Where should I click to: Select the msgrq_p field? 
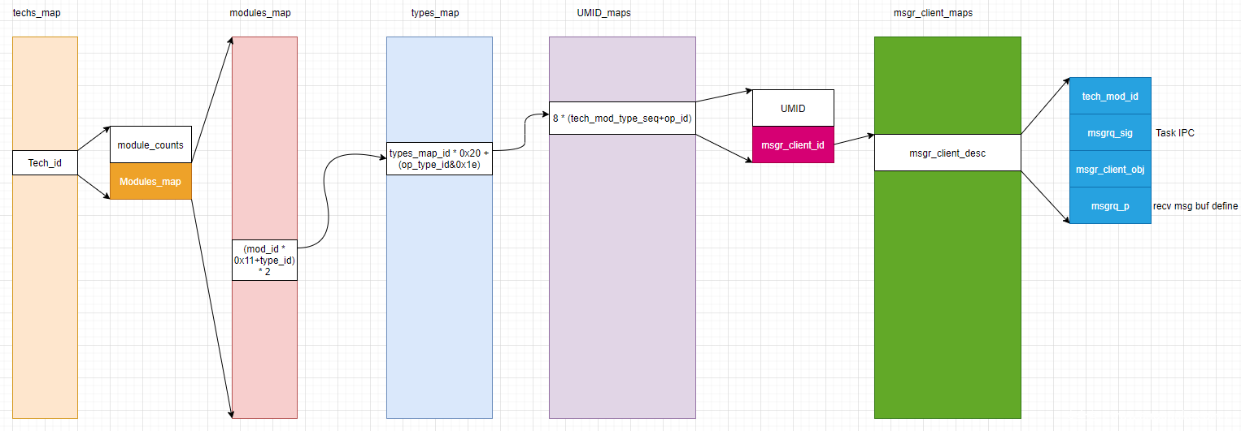pyautogui.click(x=1110, y=206)
